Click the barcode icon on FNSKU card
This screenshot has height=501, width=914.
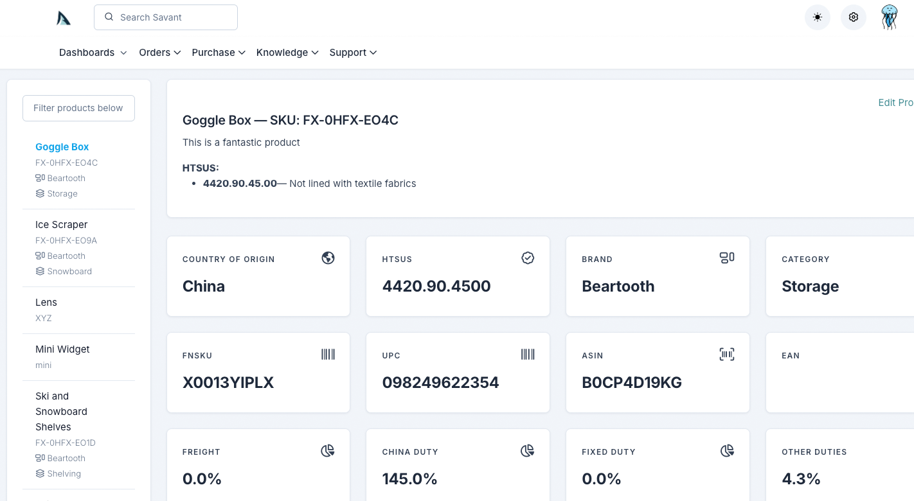(328, 355)
